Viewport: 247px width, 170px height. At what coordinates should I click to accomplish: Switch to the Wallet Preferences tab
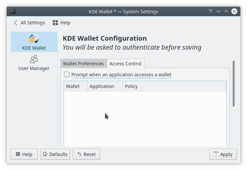(83, 64)
